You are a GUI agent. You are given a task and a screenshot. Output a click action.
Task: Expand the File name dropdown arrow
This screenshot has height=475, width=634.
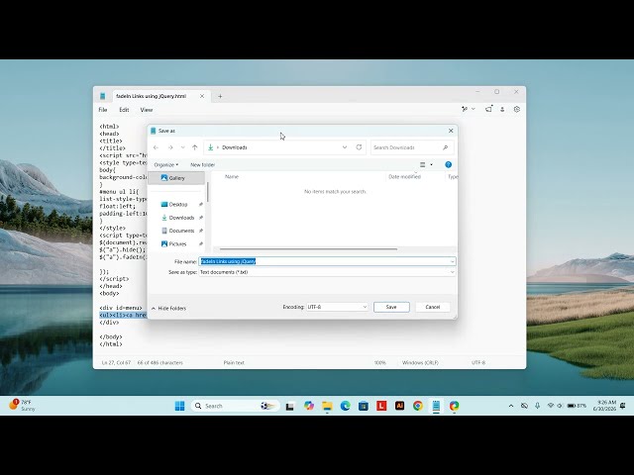coord(452,261)
